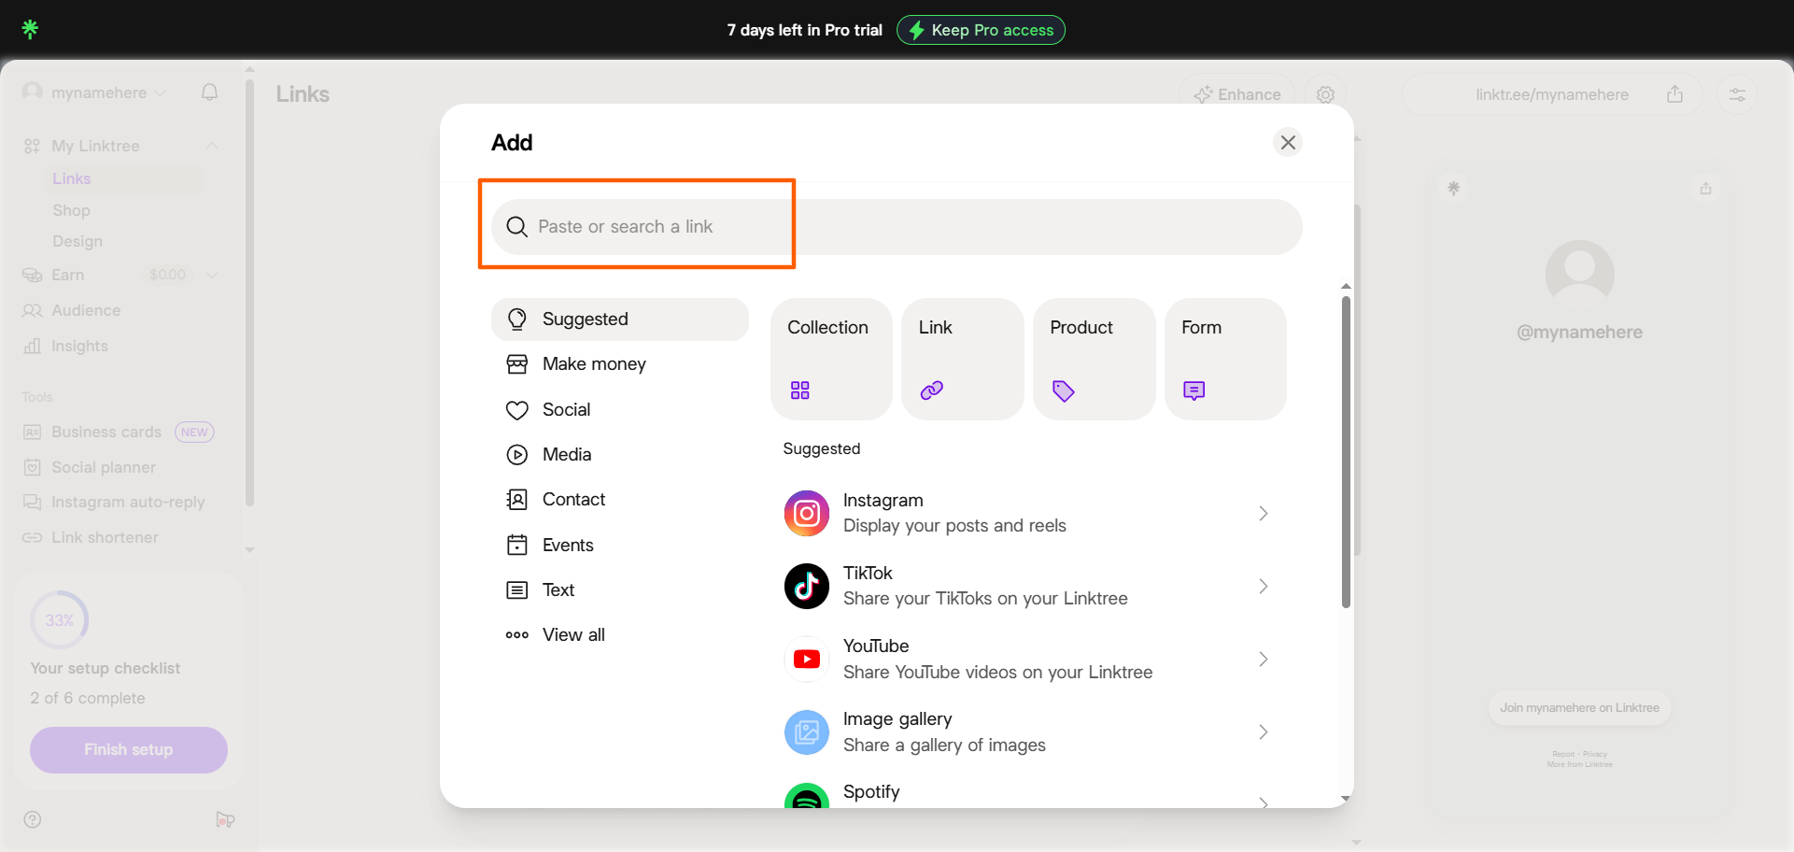Click the share icon beside the URL
The height and width of the screenshot is (852, 1794).
[1675, 94]
